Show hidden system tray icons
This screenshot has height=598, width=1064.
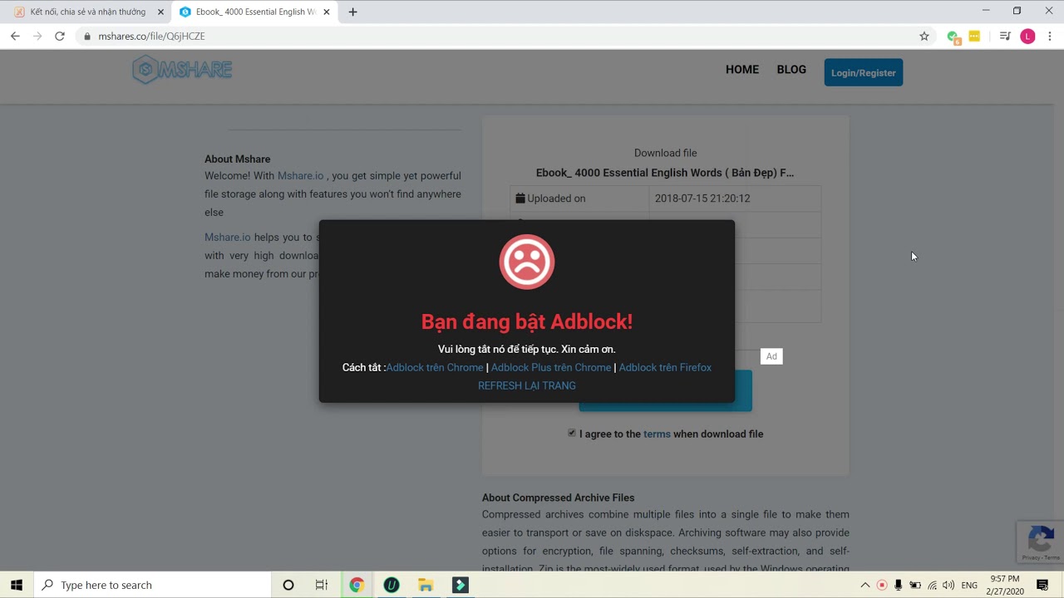point(865,585)
